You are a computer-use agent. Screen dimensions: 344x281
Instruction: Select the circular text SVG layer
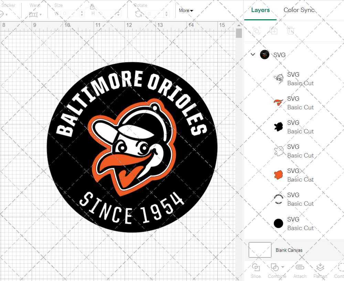click(x=279, y=199)
